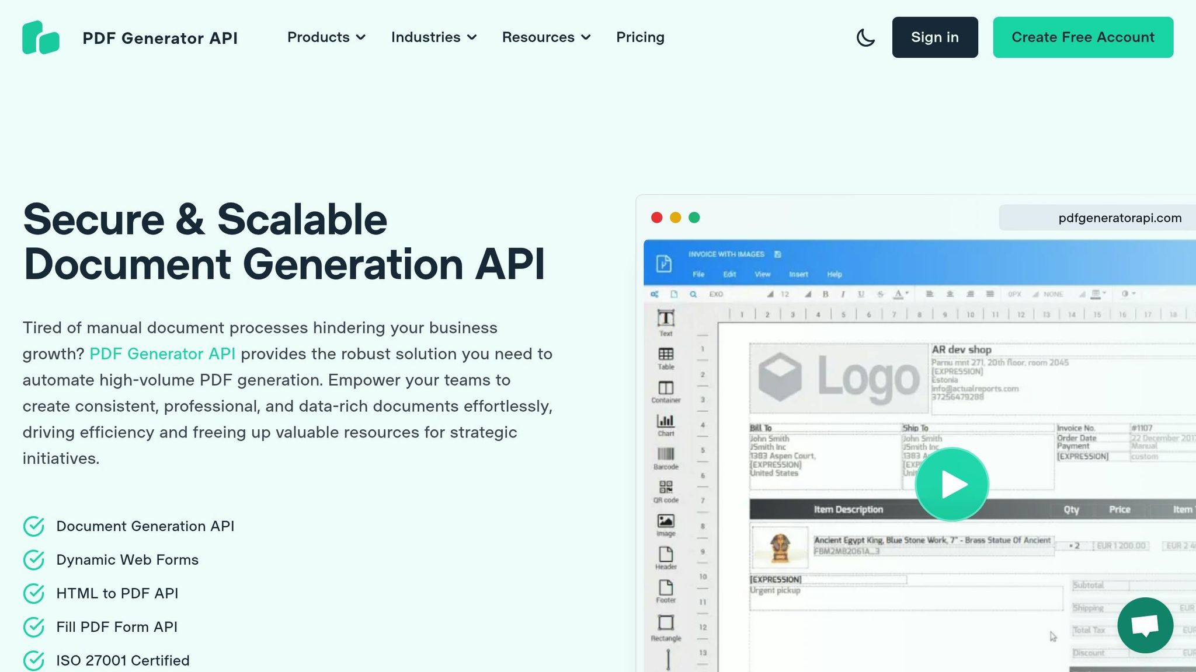
Task: Click the Logo placeholder image in invoice
Action: point(838,379)
